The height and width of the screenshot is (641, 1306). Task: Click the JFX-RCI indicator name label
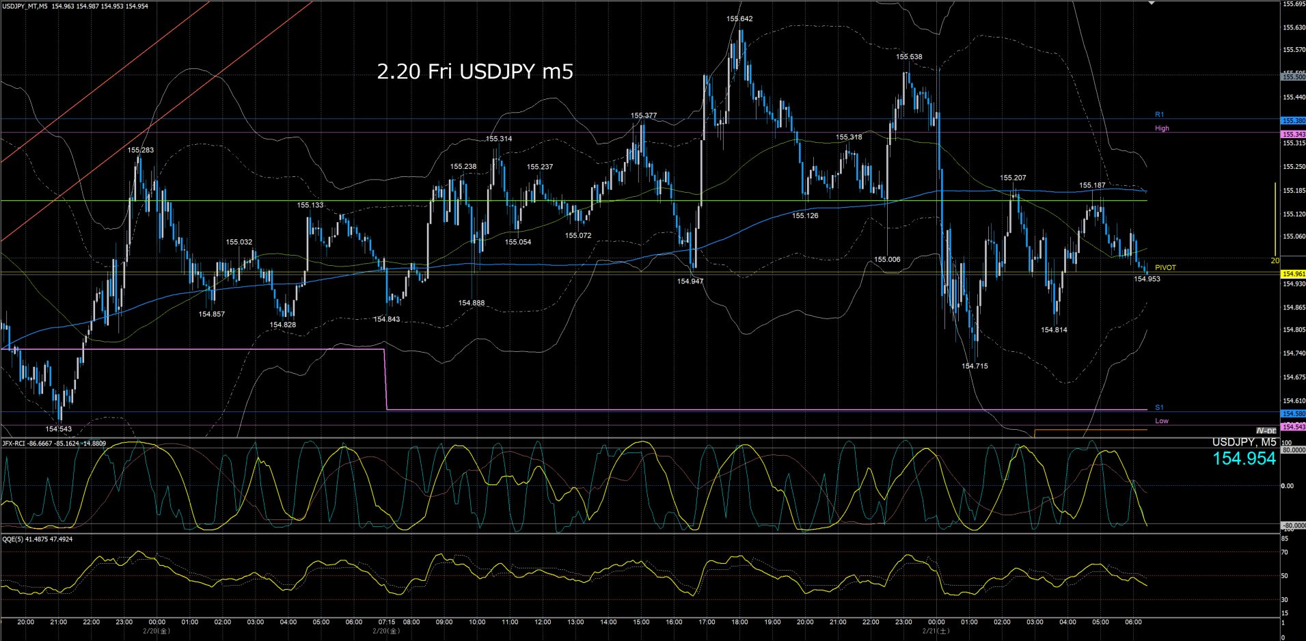click(x=14, y=444)
